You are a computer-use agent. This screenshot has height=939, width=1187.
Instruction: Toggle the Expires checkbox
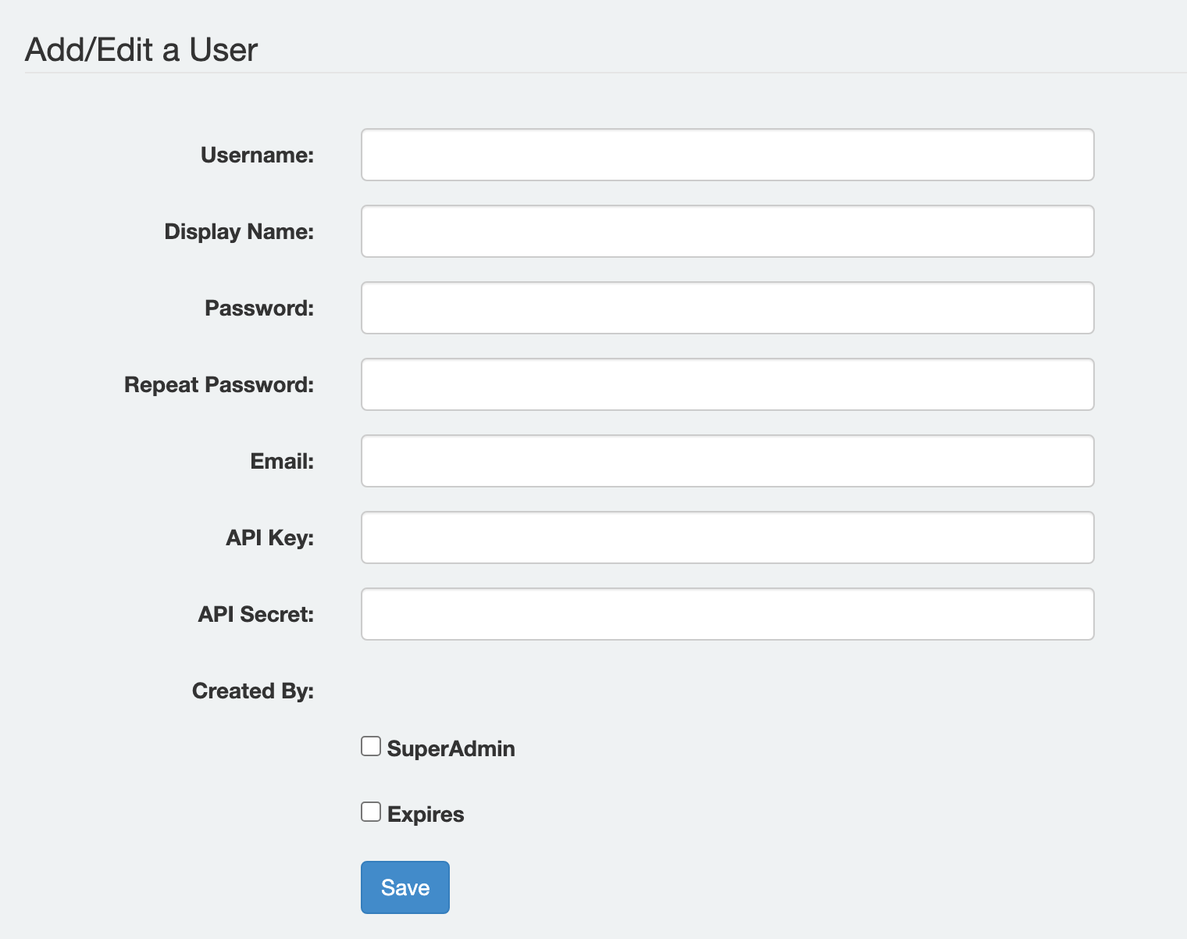(371, 812)
